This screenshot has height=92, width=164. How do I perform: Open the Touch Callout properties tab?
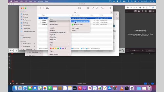click(143, 7)
